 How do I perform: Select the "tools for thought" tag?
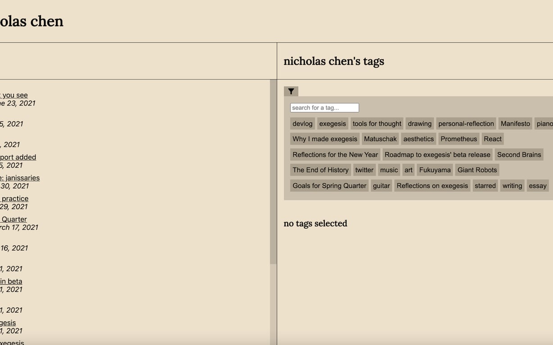(x=377, y=124)
